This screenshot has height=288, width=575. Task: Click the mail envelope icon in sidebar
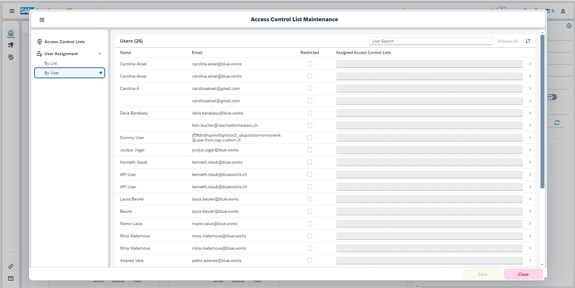[x=11, y=278]
